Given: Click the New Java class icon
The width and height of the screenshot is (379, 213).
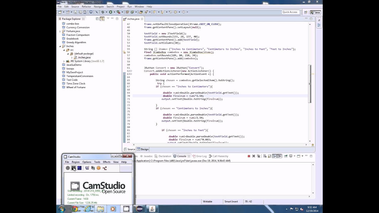Looking at the screenshot, I should [132, 12].
